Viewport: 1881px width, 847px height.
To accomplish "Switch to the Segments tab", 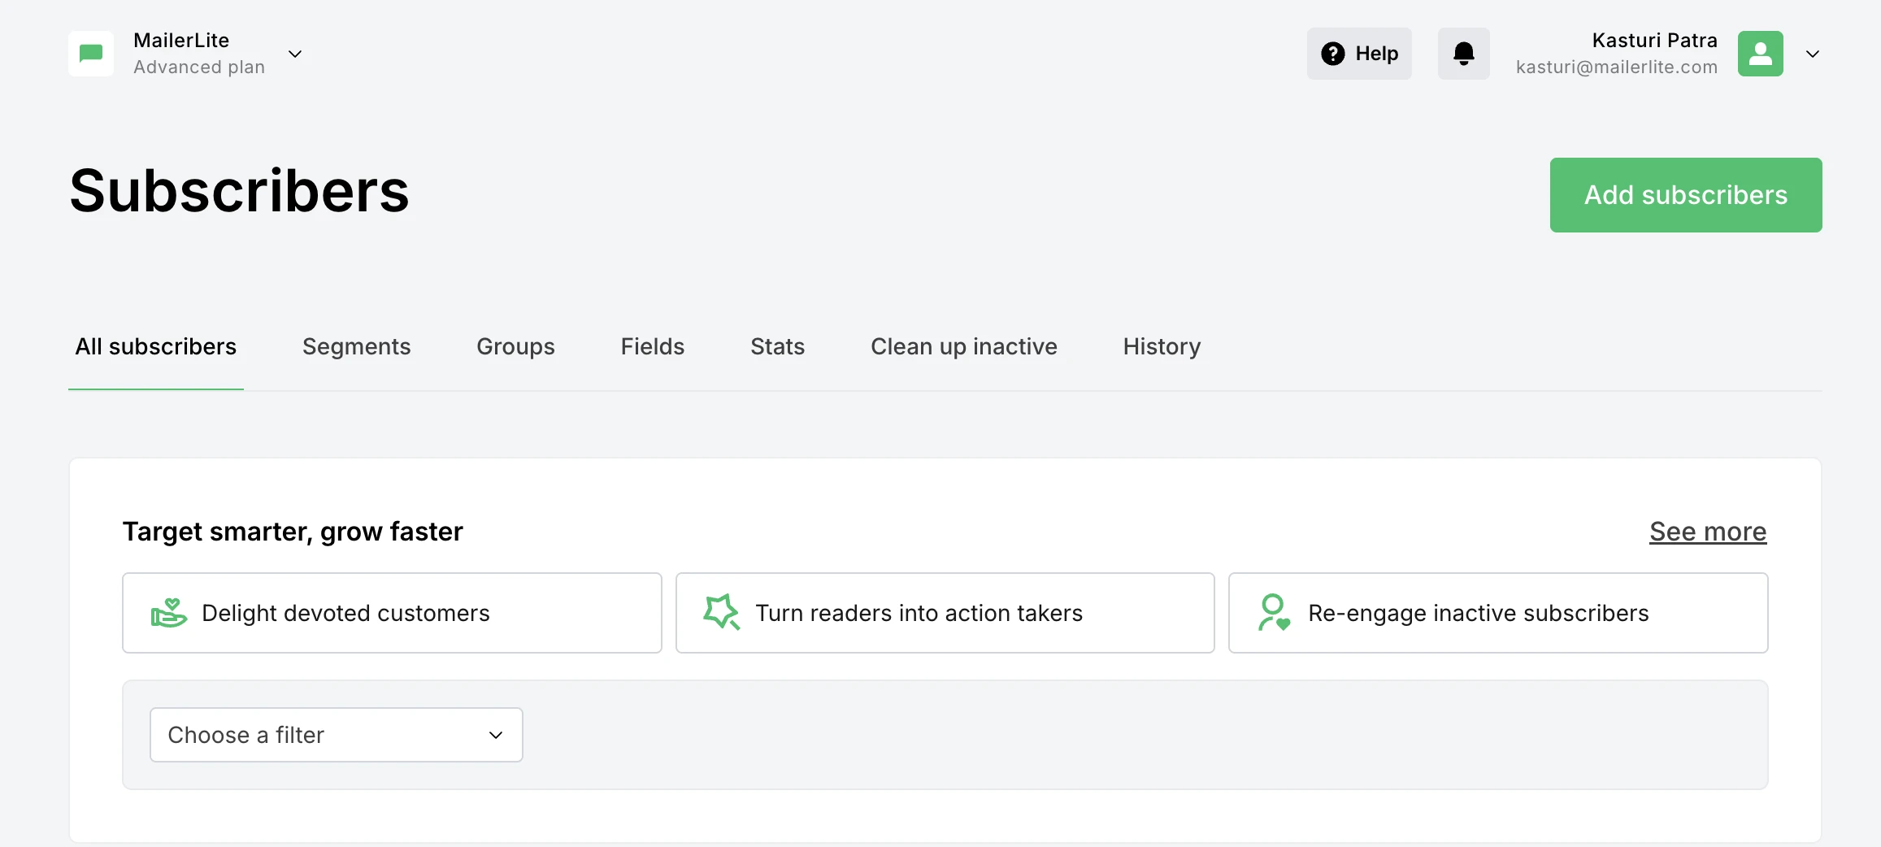I will click(356, 346).
